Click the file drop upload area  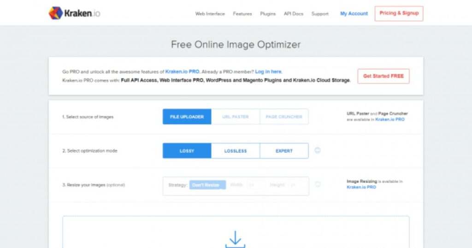tap(236, 232)
